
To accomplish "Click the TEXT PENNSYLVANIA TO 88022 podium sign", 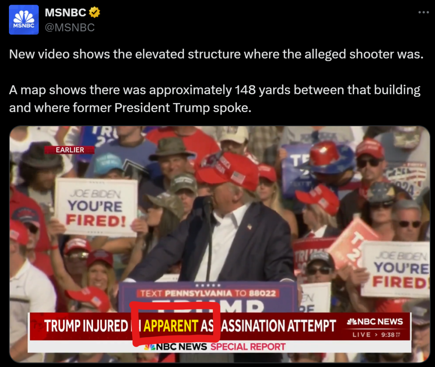I will click(208, 293).
